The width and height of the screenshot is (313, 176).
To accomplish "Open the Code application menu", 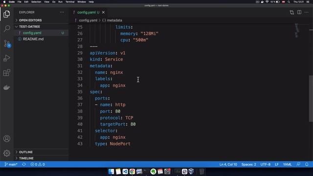I will point(12,2).
